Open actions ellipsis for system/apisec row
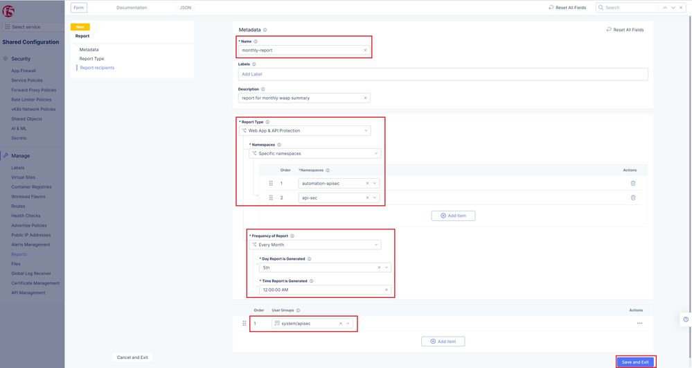 coord(639,324)
